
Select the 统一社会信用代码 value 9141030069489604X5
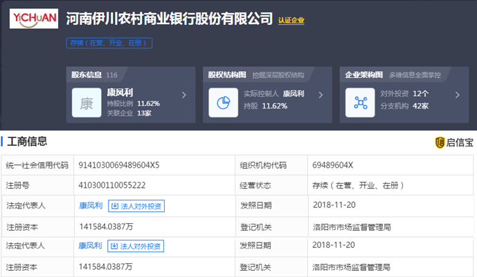[x=119, y=166]
